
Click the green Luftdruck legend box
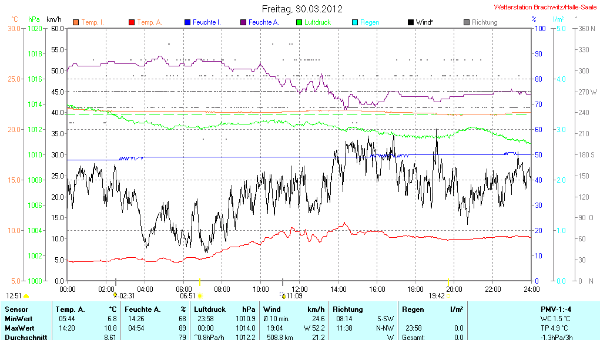tap(299, 22)
